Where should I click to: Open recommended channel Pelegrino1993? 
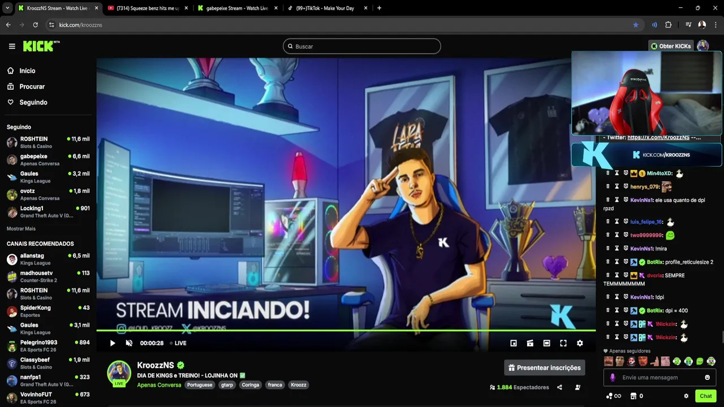(48, 346)
